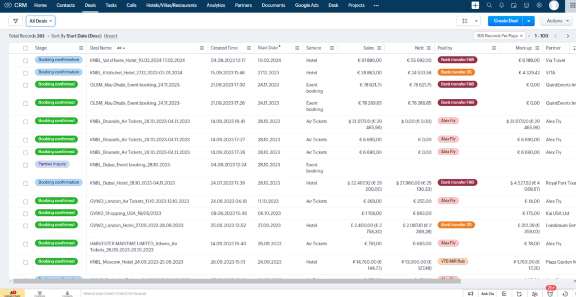This screenshot has height=297, width=576.
Task: Go to next page of records arrow
Action: coord(568,35)
